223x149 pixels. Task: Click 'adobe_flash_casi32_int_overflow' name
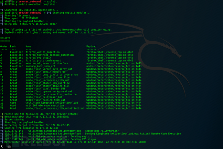point(48,78)
